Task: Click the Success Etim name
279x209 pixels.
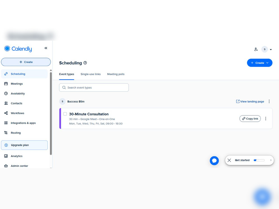Action: tap(76, 101)
